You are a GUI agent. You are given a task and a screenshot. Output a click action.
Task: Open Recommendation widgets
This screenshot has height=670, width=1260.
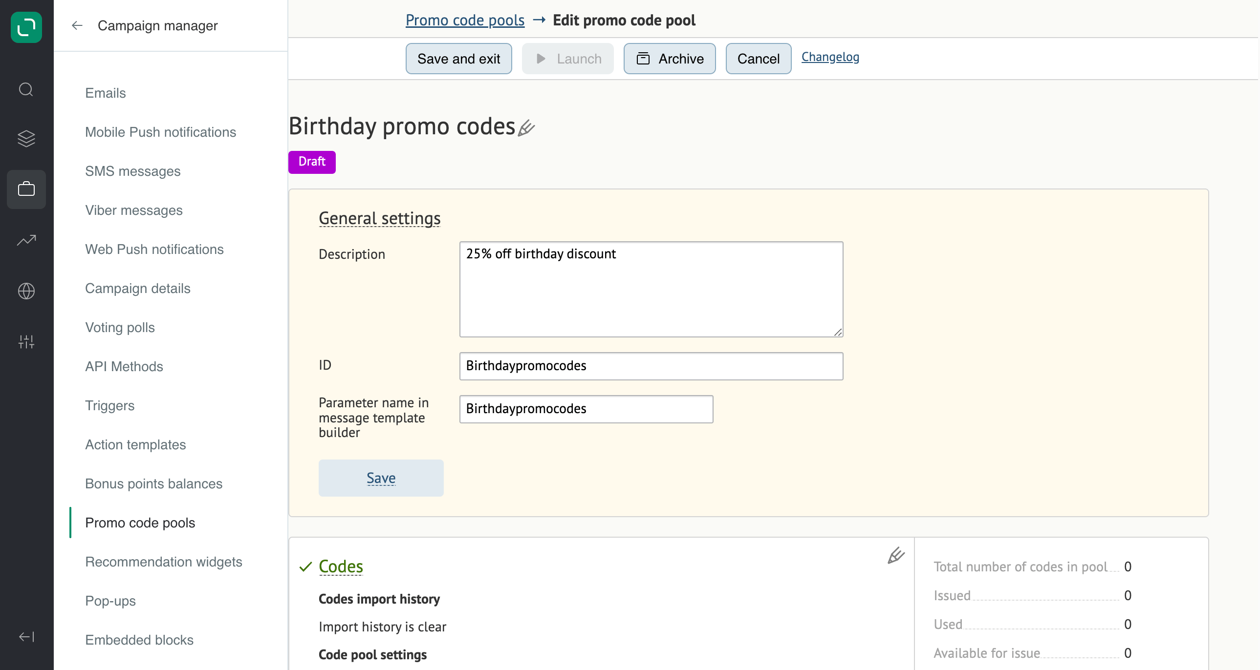point(163,562)
